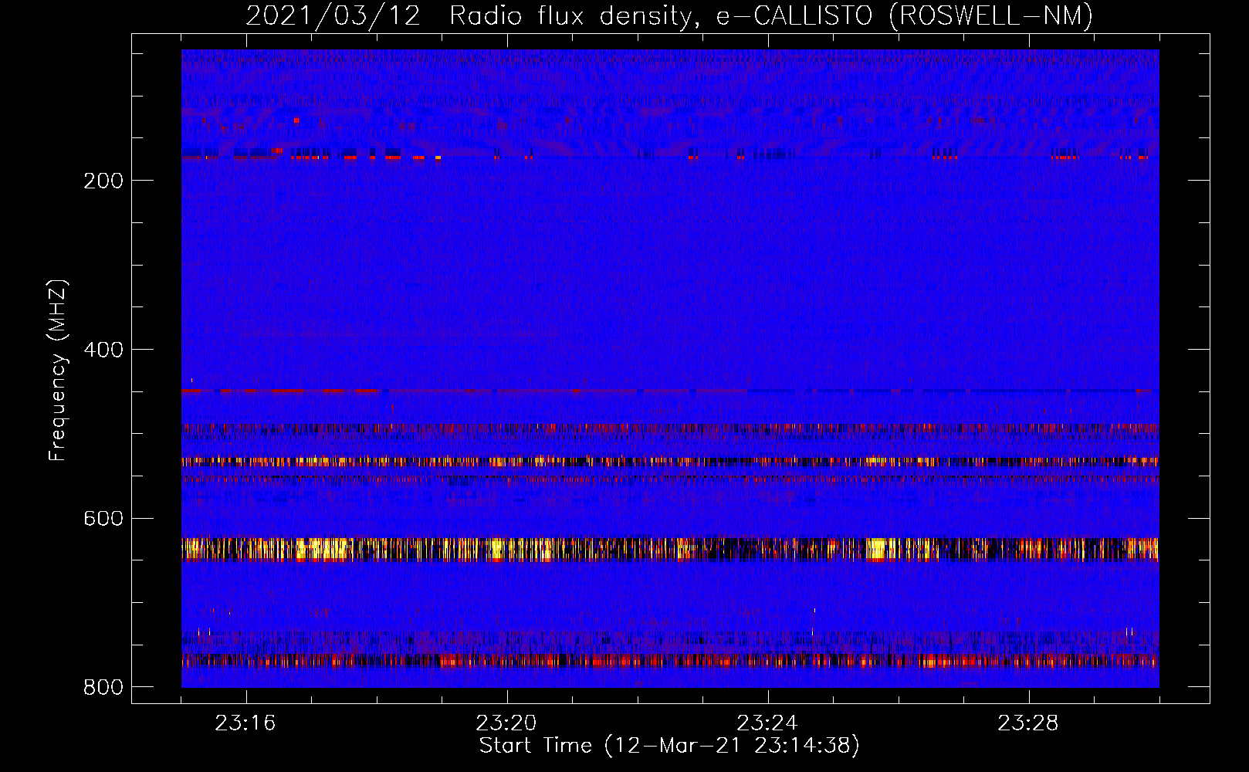
Task: Click the 23:24 time tick label
Action: click(767, 723)
